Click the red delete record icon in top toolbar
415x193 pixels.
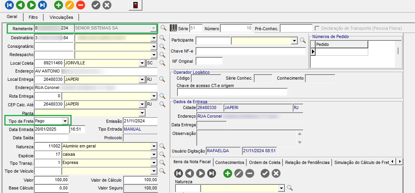[80, 5]
